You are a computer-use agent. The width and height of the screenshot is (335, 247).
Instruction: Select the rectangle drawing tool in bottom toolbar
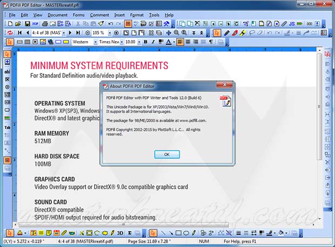178,233
